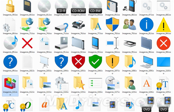Click the memory card reader imageres_65.ico
The width and height of the screenshot is (174, 112).
click(112, 6)
